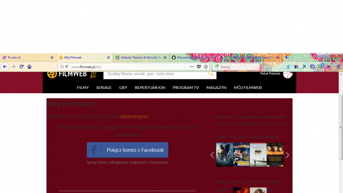Show next films carousel arrow
This screenshot has width=343, height=193.
point(287,155)
